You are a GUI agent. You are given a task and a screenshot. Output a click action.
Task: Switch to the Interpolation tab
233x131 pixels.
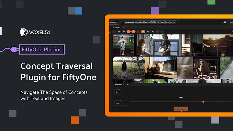click(x=118, y=85)
